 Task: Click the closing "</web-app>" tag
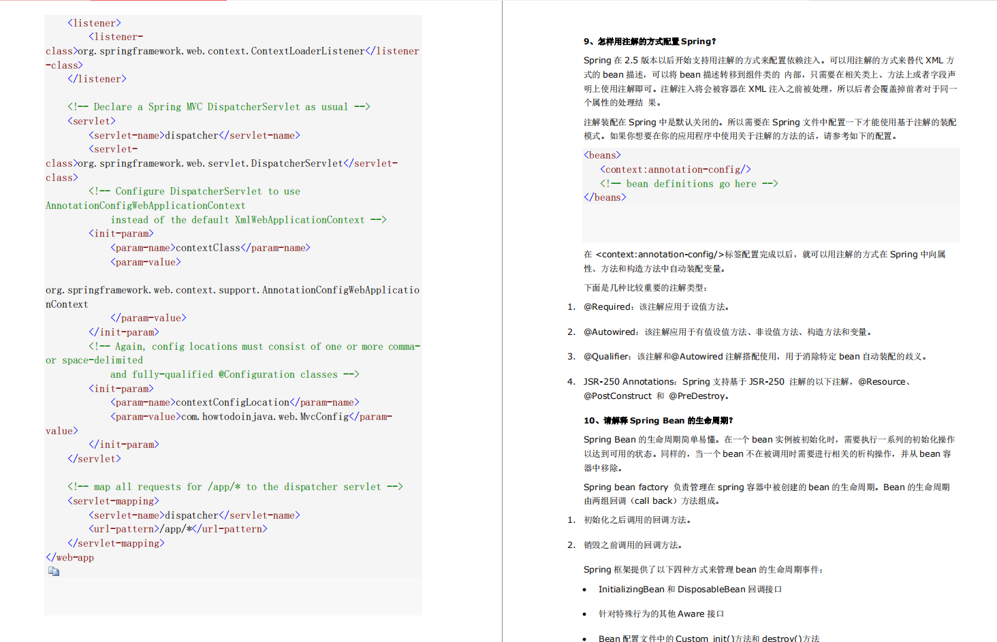[x=70, y=558]
